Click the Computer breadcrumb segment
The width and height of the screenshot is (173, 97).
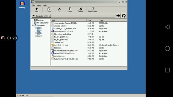tap(40, 16)
